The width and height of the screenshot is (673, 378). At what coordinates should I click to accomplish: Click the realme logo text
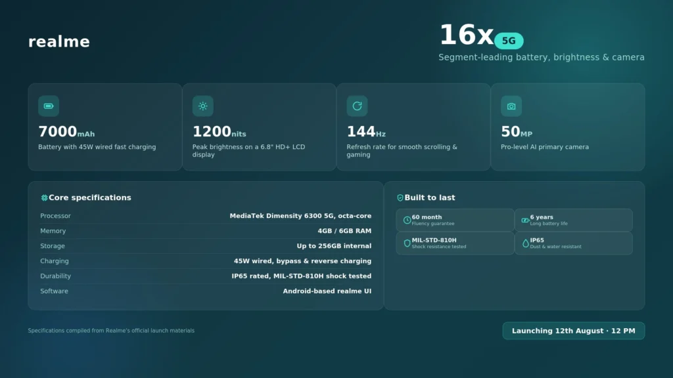pos(58,41)
